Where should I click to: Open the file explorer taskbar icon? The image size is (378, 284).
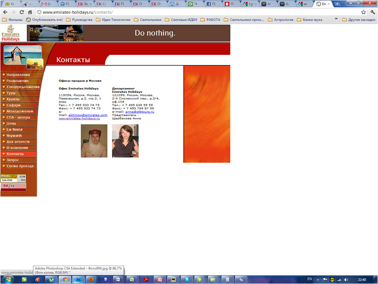(x=213, y=279)
